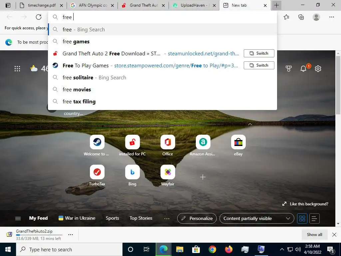Select 'free - Bing Search' suggestion
This screenshot has width=341, height=256.
163,29
